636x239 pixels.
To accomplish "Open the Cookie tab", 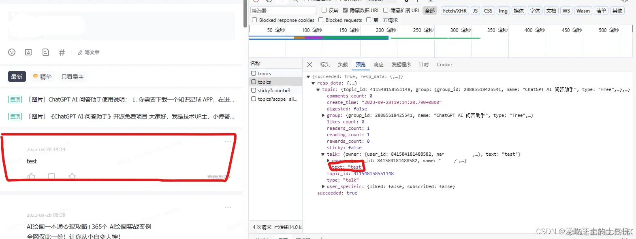I will 444,65.
